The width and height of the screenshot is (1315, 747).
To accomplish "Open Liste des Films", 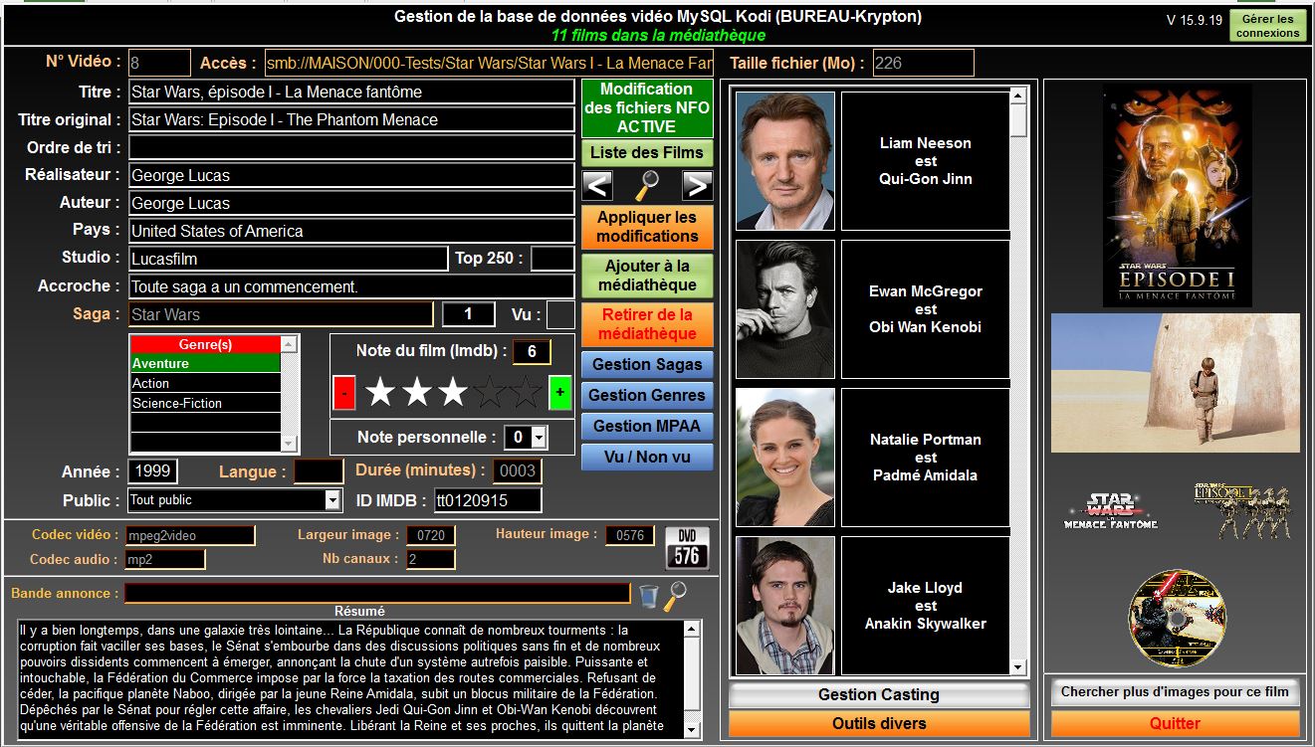I will tap(647, 152).
